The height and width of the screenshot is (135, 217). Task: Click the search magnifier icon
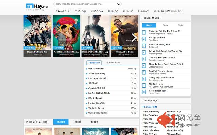tap(118, 5)
